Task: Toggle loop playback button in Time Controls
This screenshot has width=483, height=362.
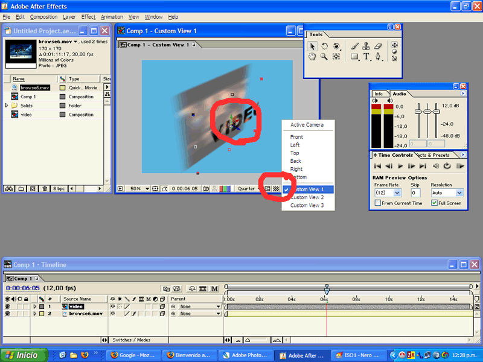Action: click(x=447, y=167)
